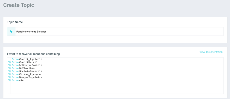Click the tag icon beside topic name
This screenshot has height=99, width=230.
(11, 31)
